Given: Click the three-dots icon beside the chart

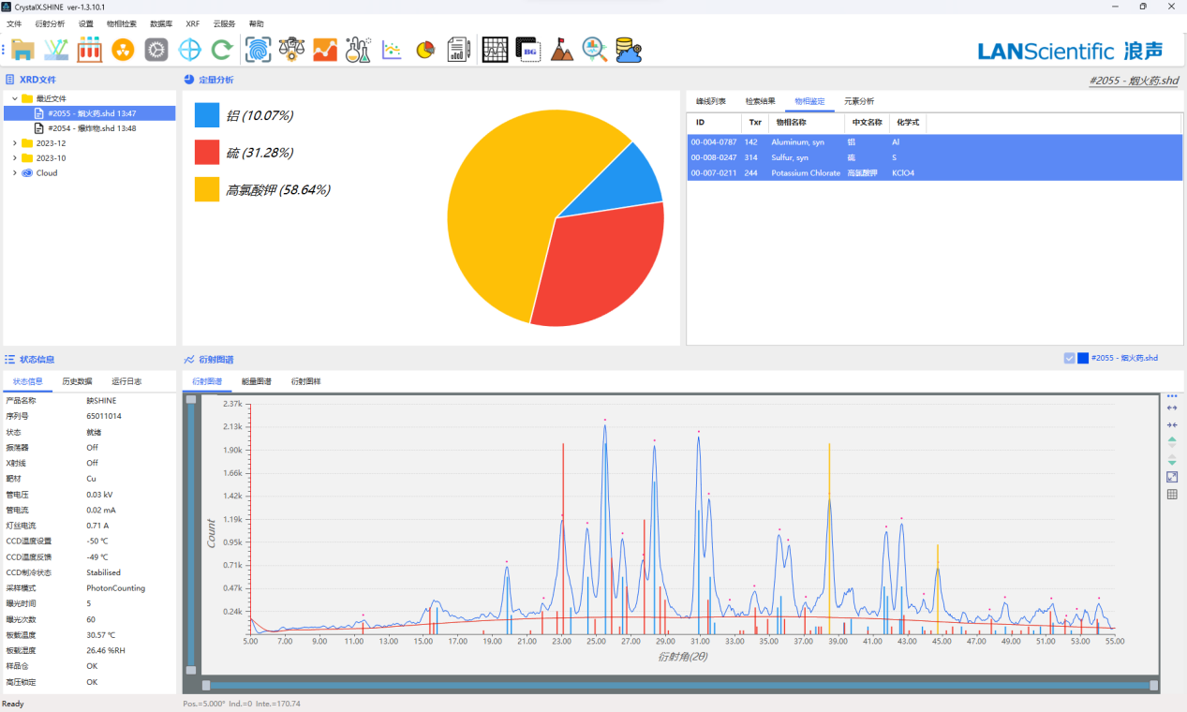Looking at the screenshot, I should [1172, 396].
